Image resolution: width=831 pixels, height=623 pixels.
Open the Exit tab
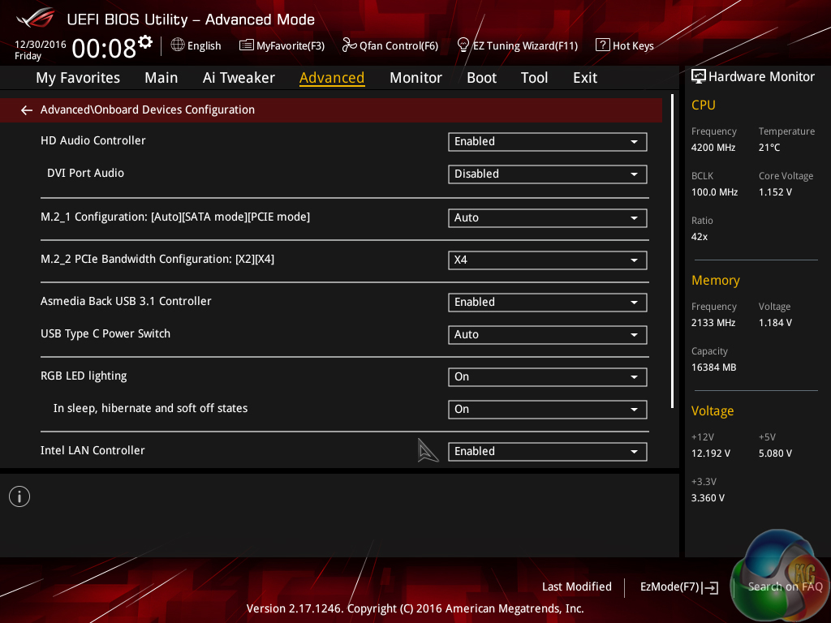[x=585, y=78]
